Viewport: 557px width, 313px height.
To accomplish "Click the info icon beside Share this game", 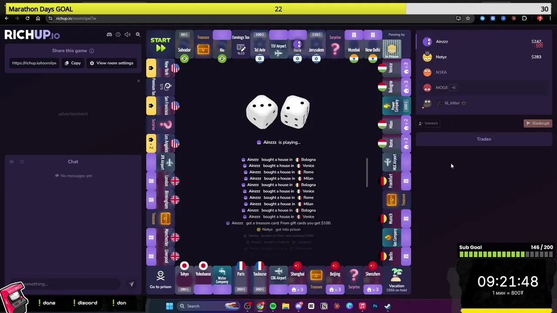I will (x=91, y=51).
